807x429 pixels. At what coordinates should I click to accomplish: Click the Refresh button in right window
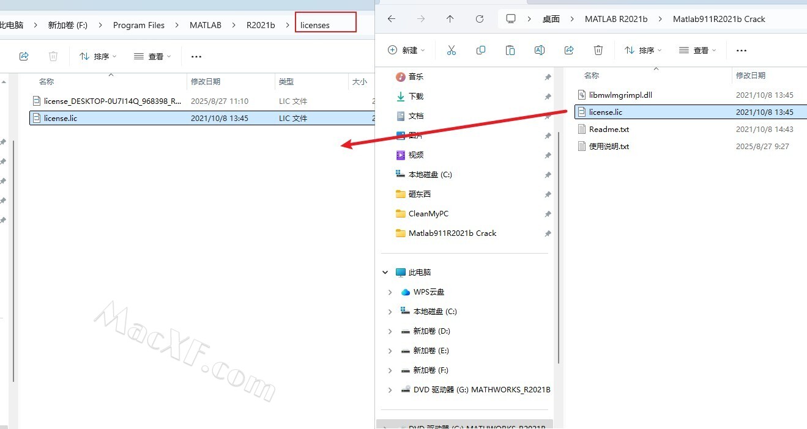click(480, 19)
